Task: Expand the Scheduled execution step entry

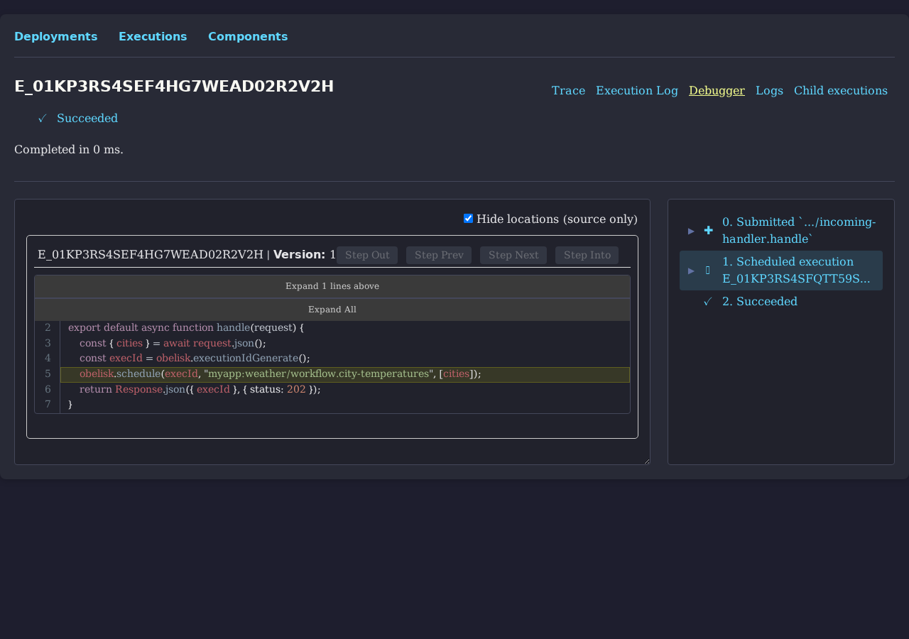Action: pyautogui.click(x=689, y=270)
